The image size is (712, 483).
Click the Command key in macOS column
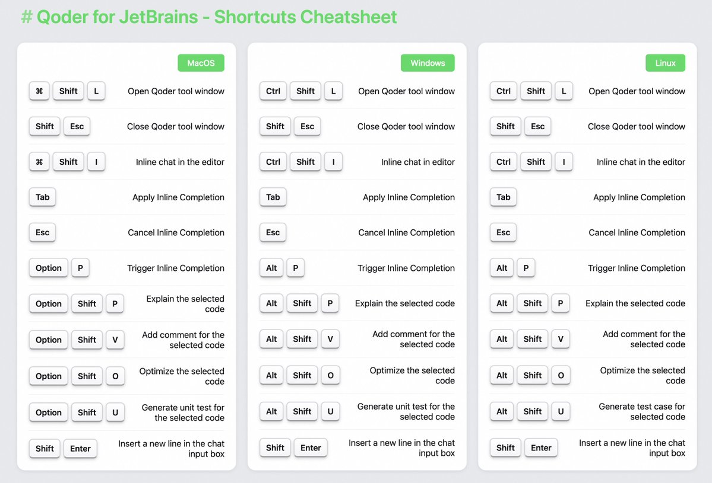point(39,91)
